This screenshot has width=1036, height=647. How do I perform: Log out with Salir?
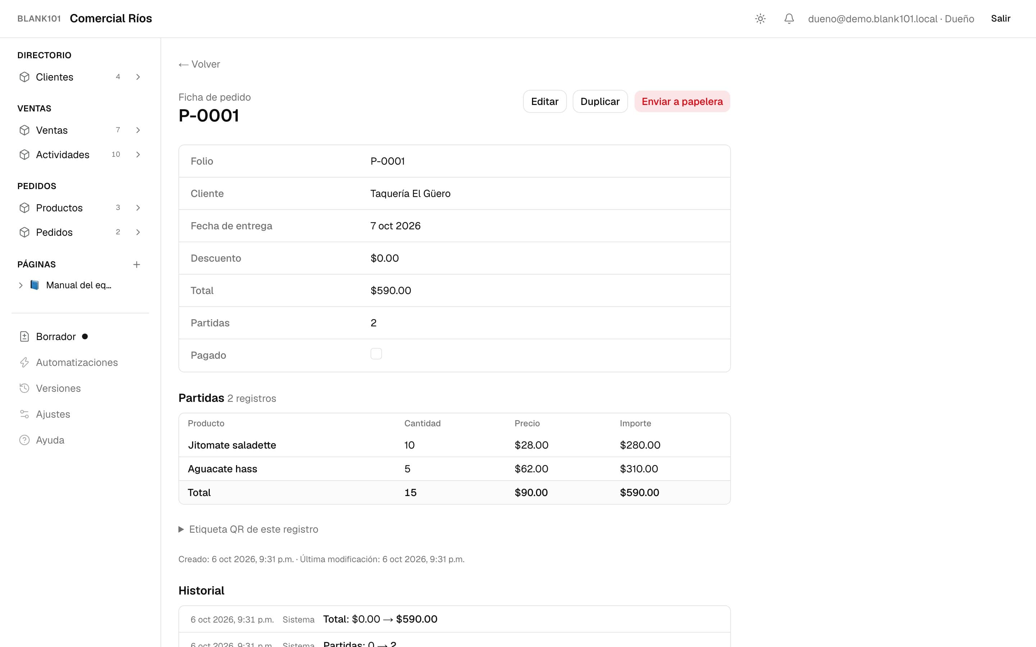point(1000,18)
